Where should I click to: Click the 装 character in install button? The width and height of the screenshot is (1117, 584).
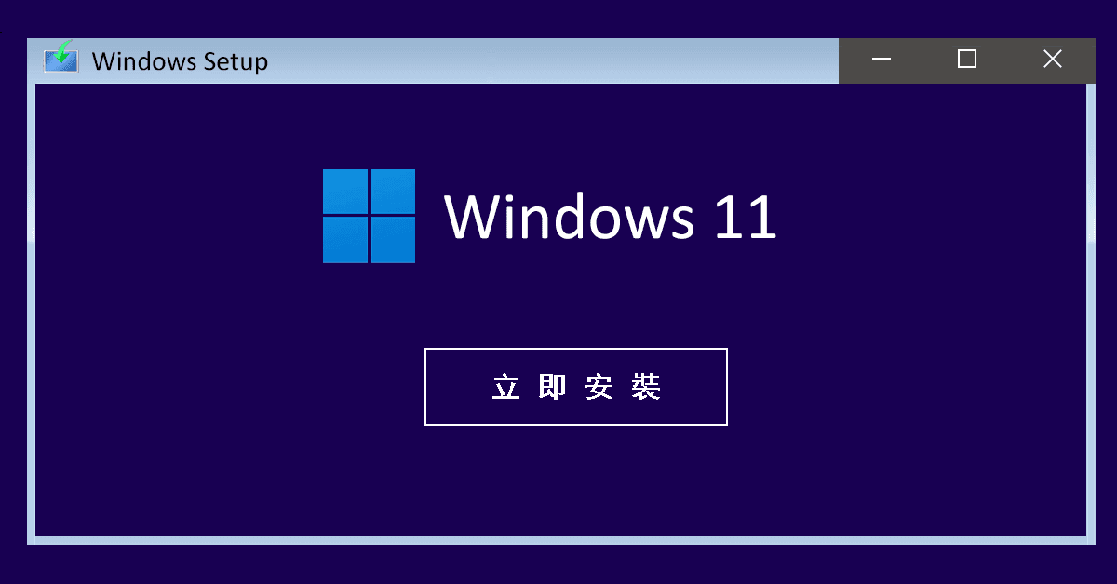[646, 387]
